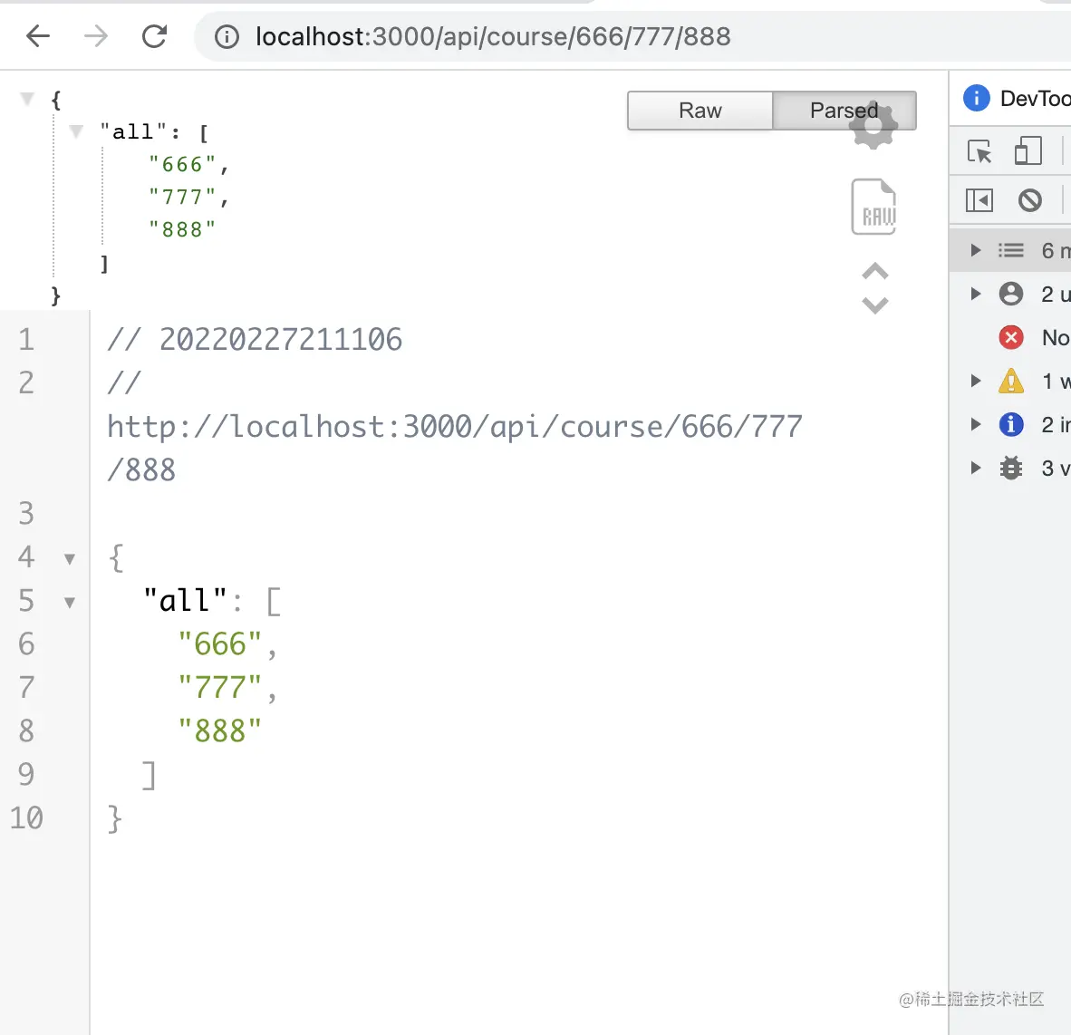Expand the 2 info group
The width and height of the screenshot is (1071, 1035).
976,424
